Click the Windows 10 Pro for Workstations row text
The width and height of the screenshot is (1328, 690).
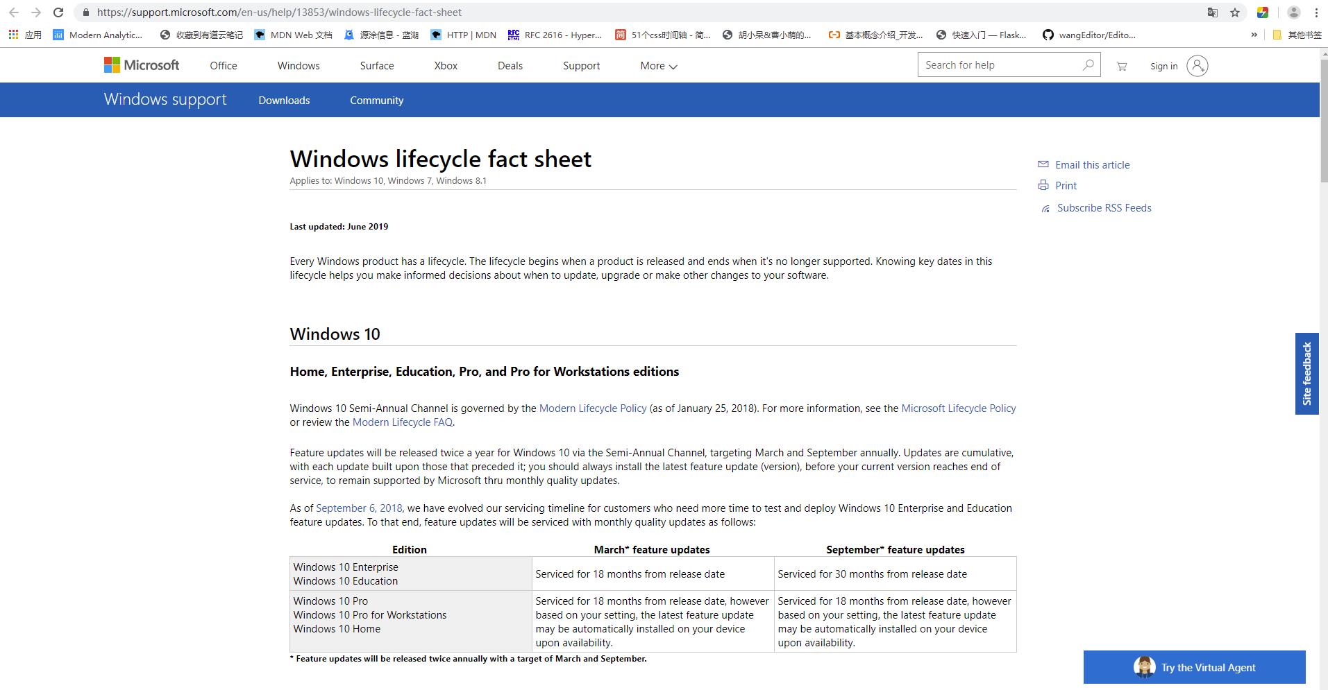[x=369, y=615]
